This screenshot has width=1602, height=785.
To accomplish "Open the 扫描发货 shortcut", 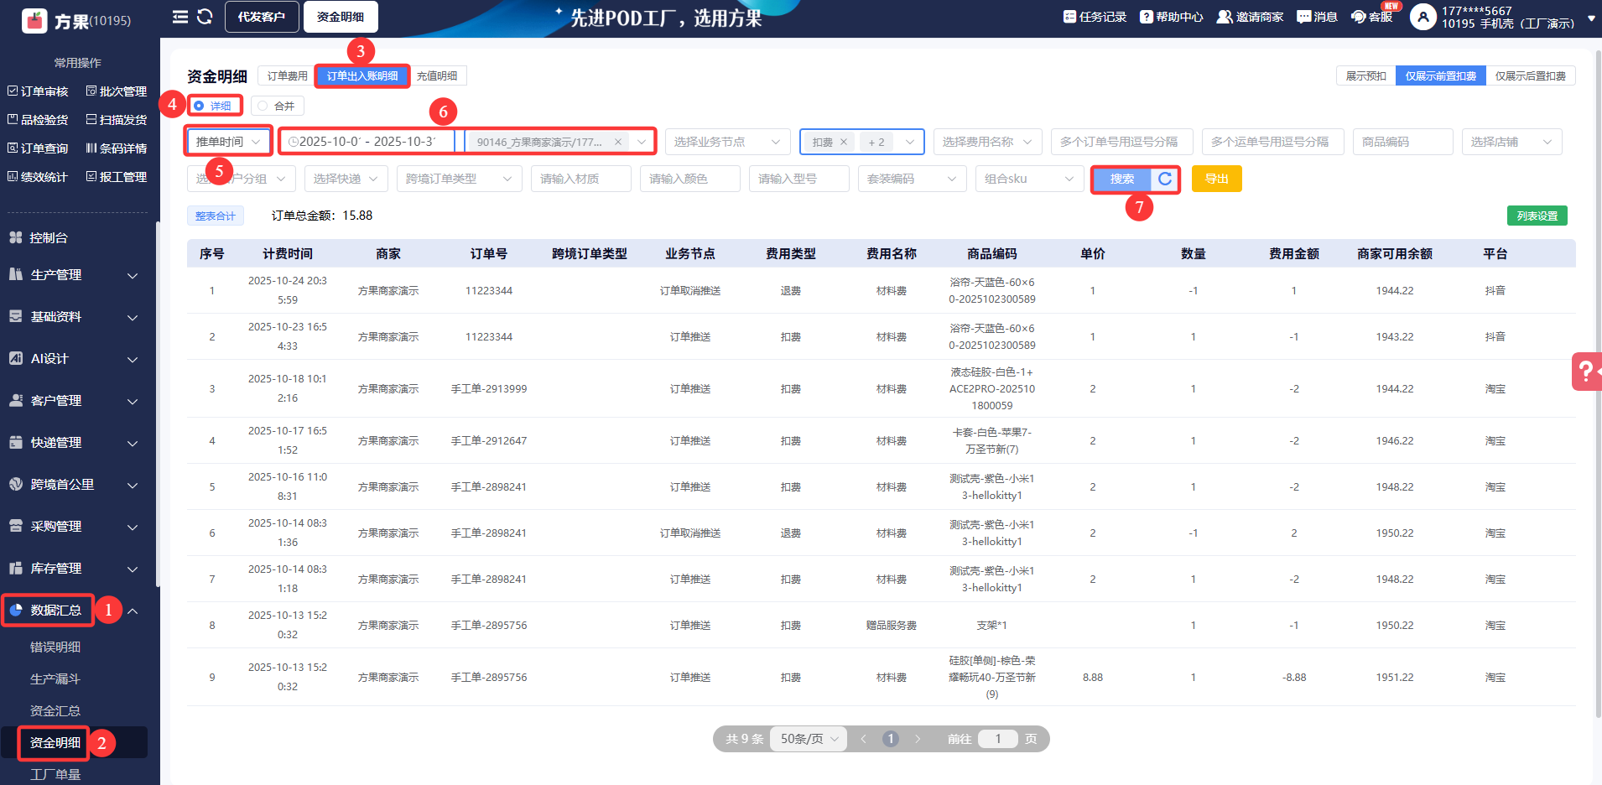I will point(117,120).
